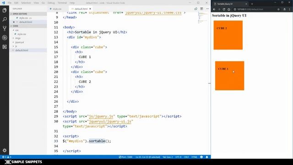Close the default.html editor tab
This screenshot has width=293, height=165.
[90, 9]
